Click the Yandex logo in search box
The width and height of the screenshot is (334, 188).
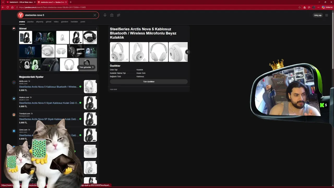coord(21,15)
